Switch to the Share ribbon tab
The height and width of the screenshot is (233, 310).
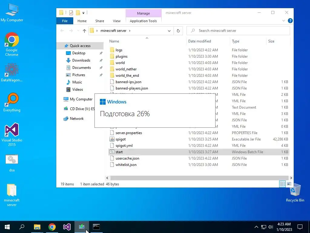click(100, 21)
